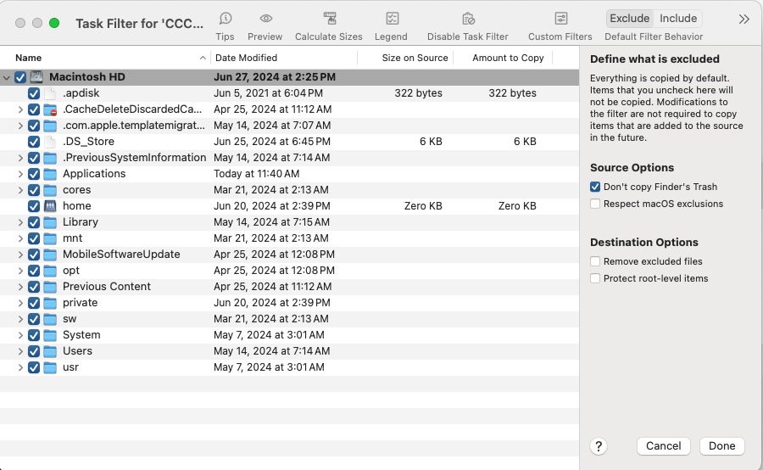Select the MobileSoftwareUpdate row name
763x470 pixels.
121,255
